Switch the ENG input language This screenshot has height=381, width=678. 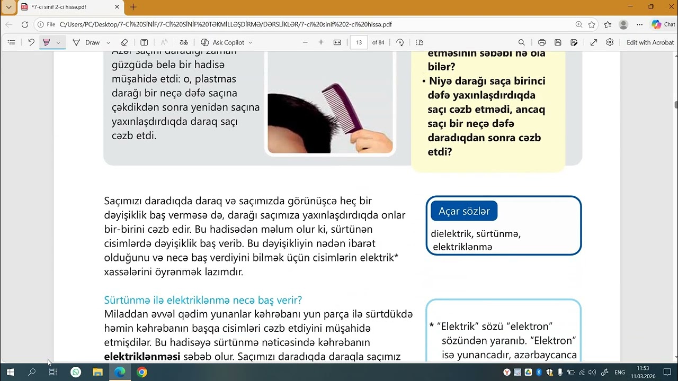[x=620, y=373]
